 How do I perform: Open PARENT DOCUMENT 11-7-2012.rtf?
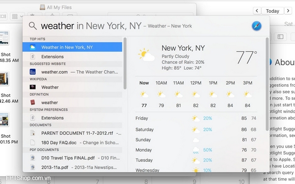pos(72,133)
